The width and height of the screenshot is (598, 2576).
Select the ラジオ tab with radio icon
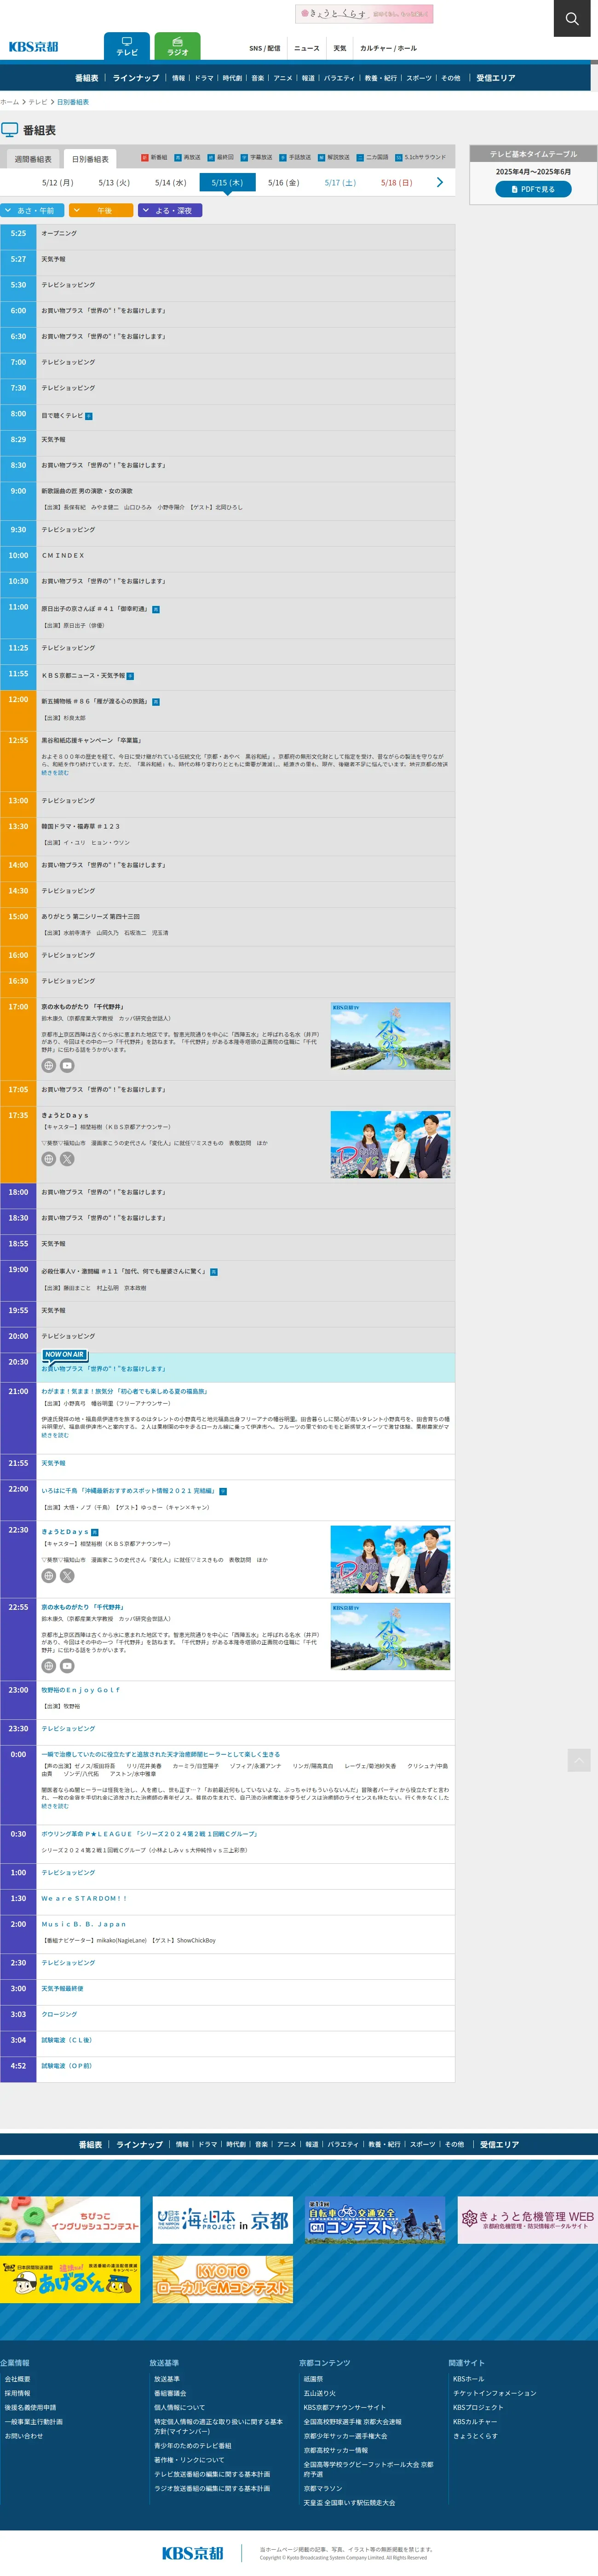point(178,46)
